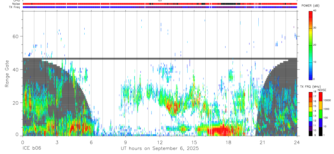This screenshot has width=334, height=154.
Task: Select the yellow segment of the TX FRQ colorbar
Action: click(x=310, y=109)
